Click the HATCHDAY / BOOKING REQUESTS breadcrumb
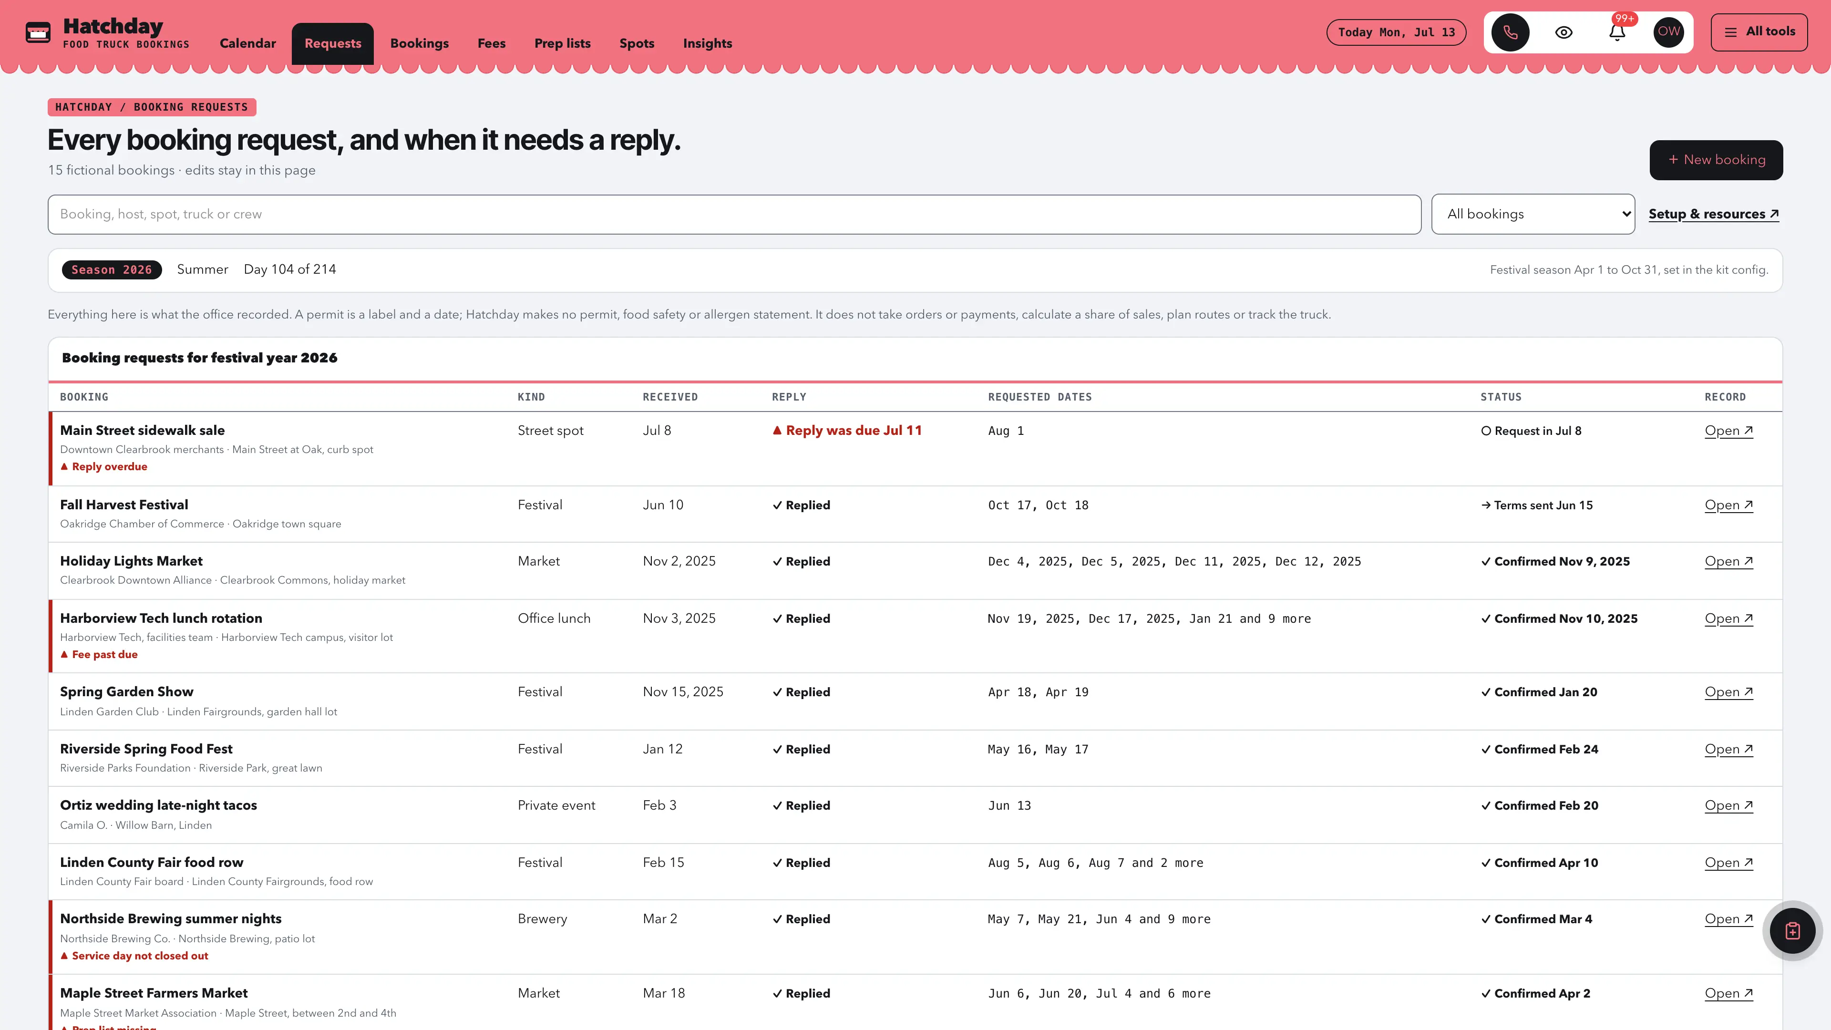Image resolution: width=1831 pixels, height=1030 pixels. (152, 107)
